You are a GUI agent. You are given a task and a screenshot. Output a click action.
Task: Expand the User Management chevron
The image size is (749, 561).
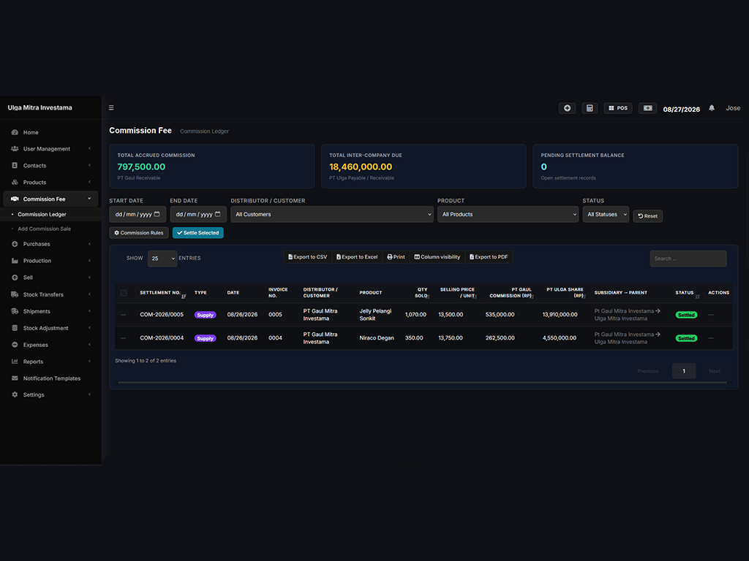click(x=89, y=149)
